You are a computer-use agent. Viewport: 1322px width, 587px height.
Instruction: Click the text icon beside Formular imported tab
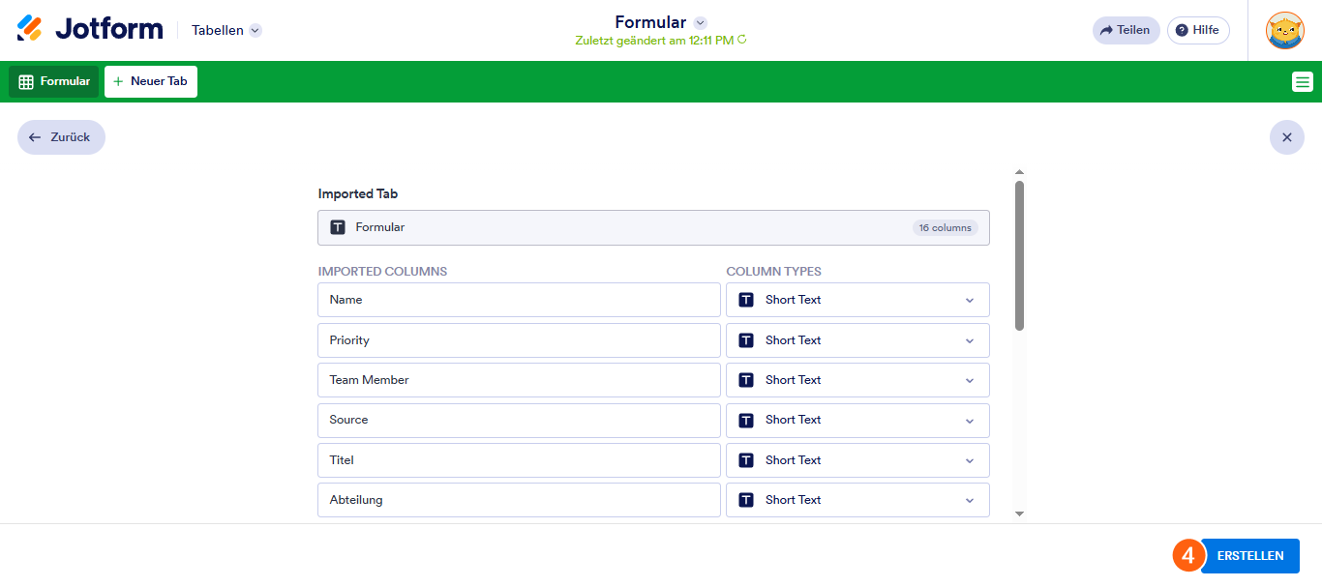click(x=338, y=227)
